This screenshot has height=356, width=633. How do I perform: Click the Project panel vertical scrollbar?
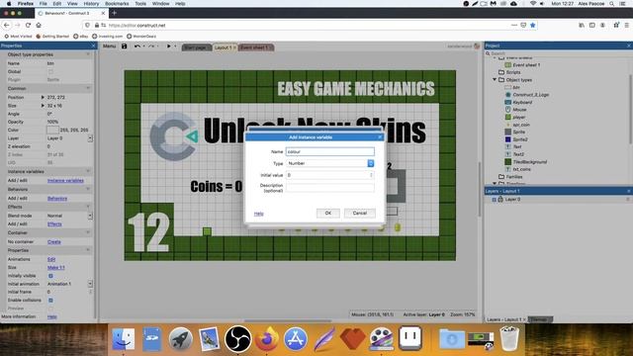[x=630, y=109]
